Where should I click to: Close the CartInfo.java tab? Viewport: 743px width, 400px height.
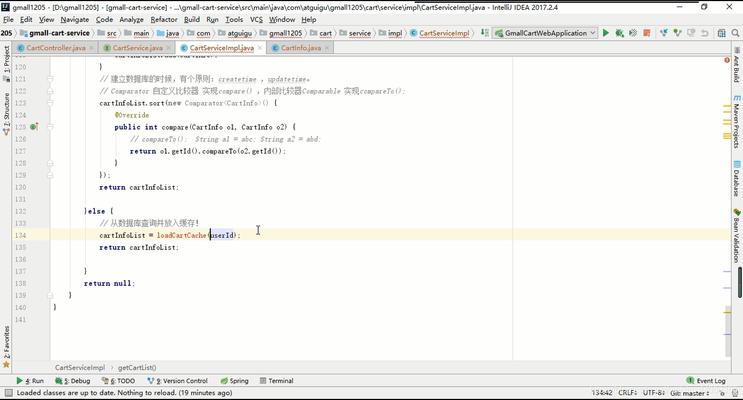tap(327, 48)
